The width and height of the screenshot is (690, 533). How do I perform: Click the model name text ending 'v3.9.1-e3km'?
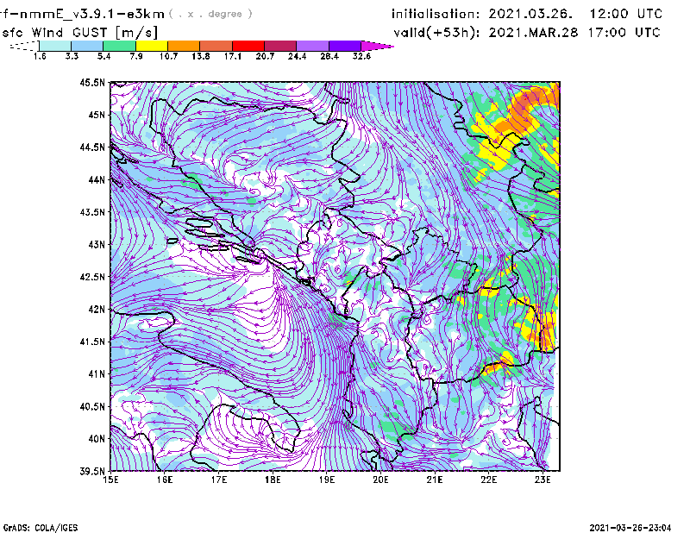pos(82,15)
